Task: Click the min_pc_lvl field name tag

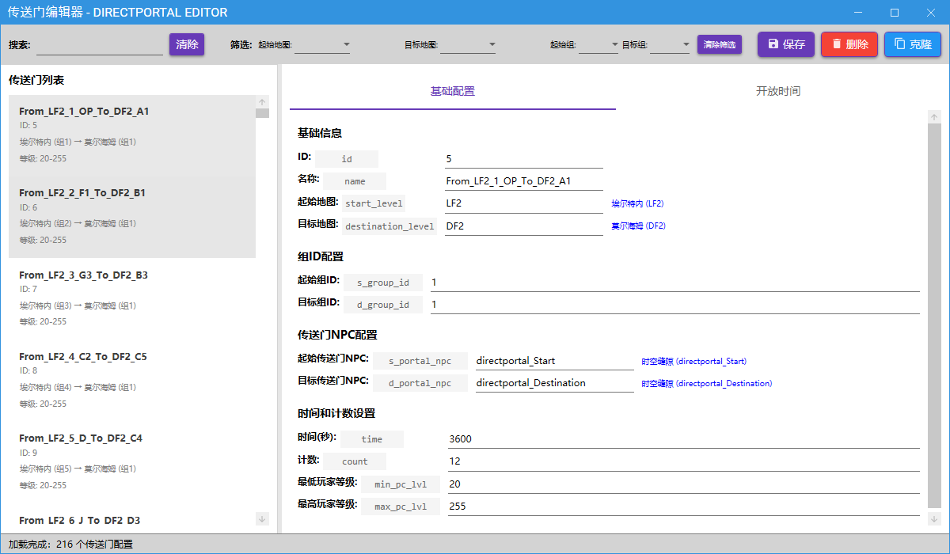Action: pos(401,484)
